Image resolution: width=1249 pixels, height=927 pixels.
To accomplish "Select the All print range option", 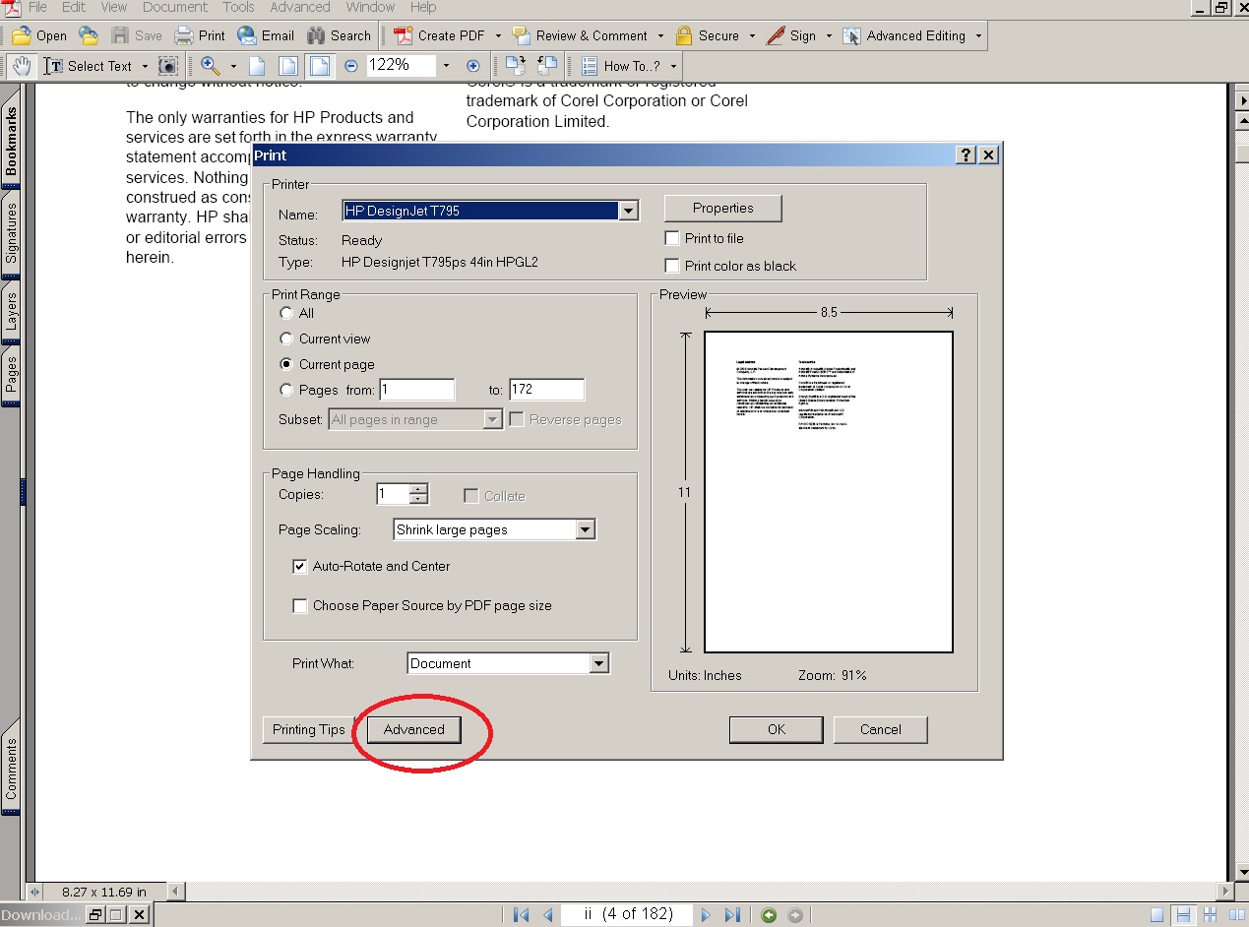I will click(286, 313).
